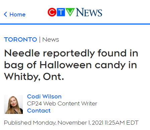Click the blue T square in CTV logo

[61, 12]
